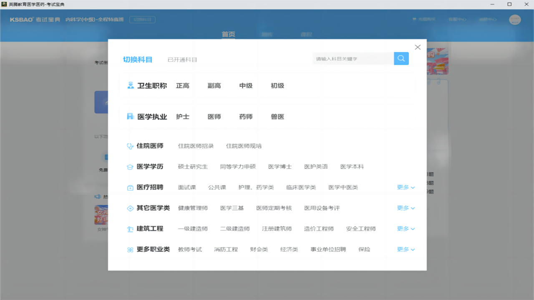
Task: Select 药师 under 医学执业
Action: (x=246, y=117)
